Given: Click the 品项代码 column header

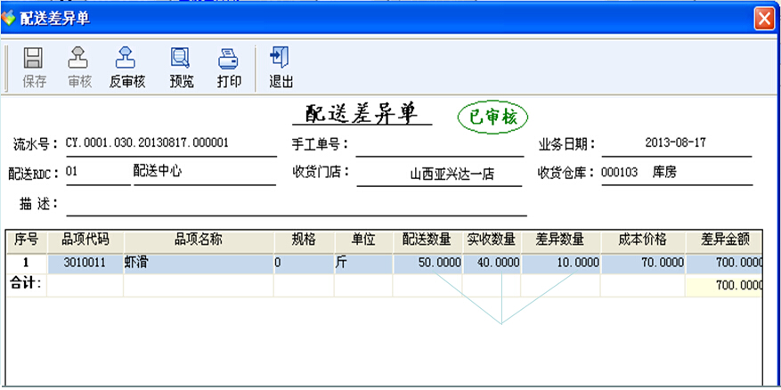Looking at the screenshot, I should coord(85,240).
